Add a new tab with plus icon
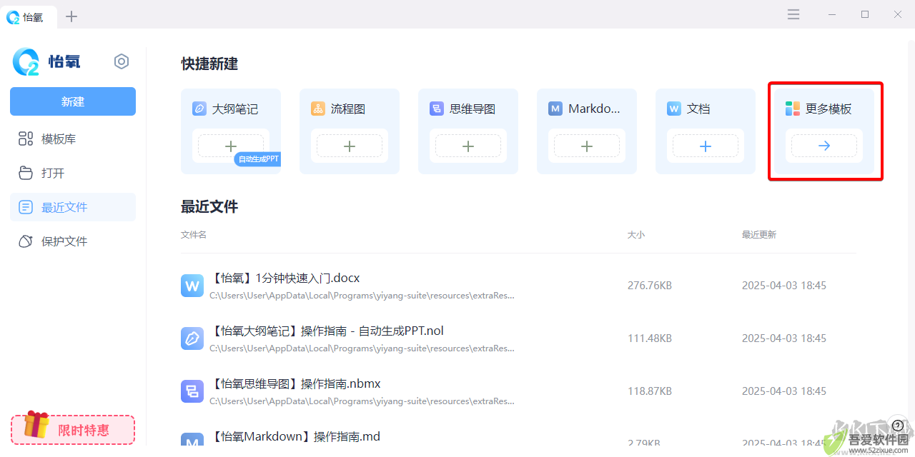Image resolution: width=915 pixels, height=457 pixels. pos(71,16)
